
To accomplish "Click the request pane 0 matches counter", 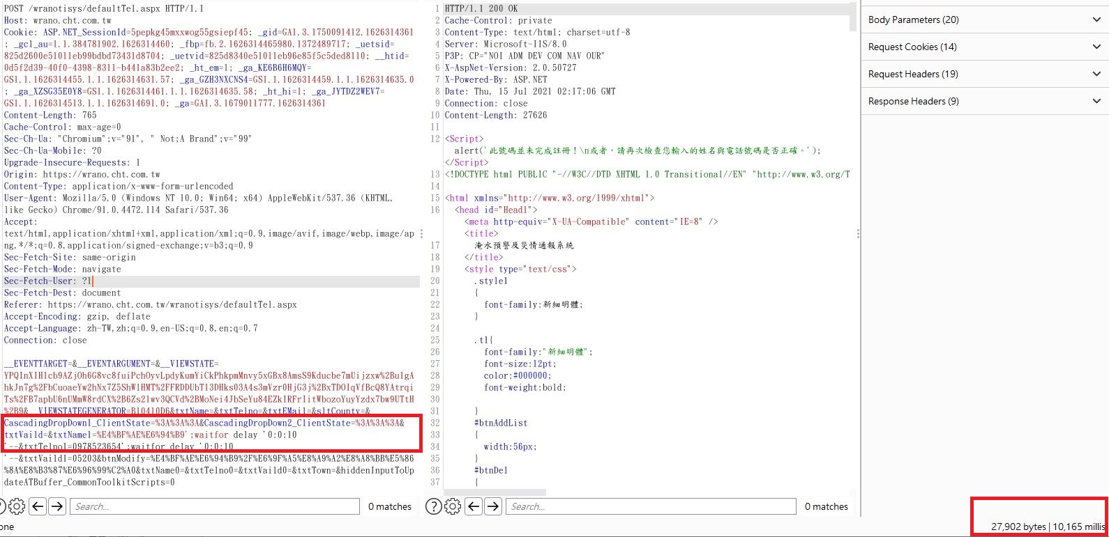I will [390, 506].
